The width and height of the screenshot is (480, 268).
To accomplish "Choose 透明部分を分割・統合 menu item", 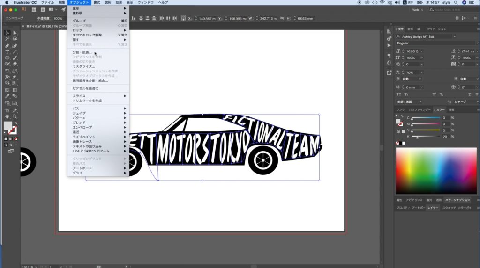I will click(x=98, y=80).
